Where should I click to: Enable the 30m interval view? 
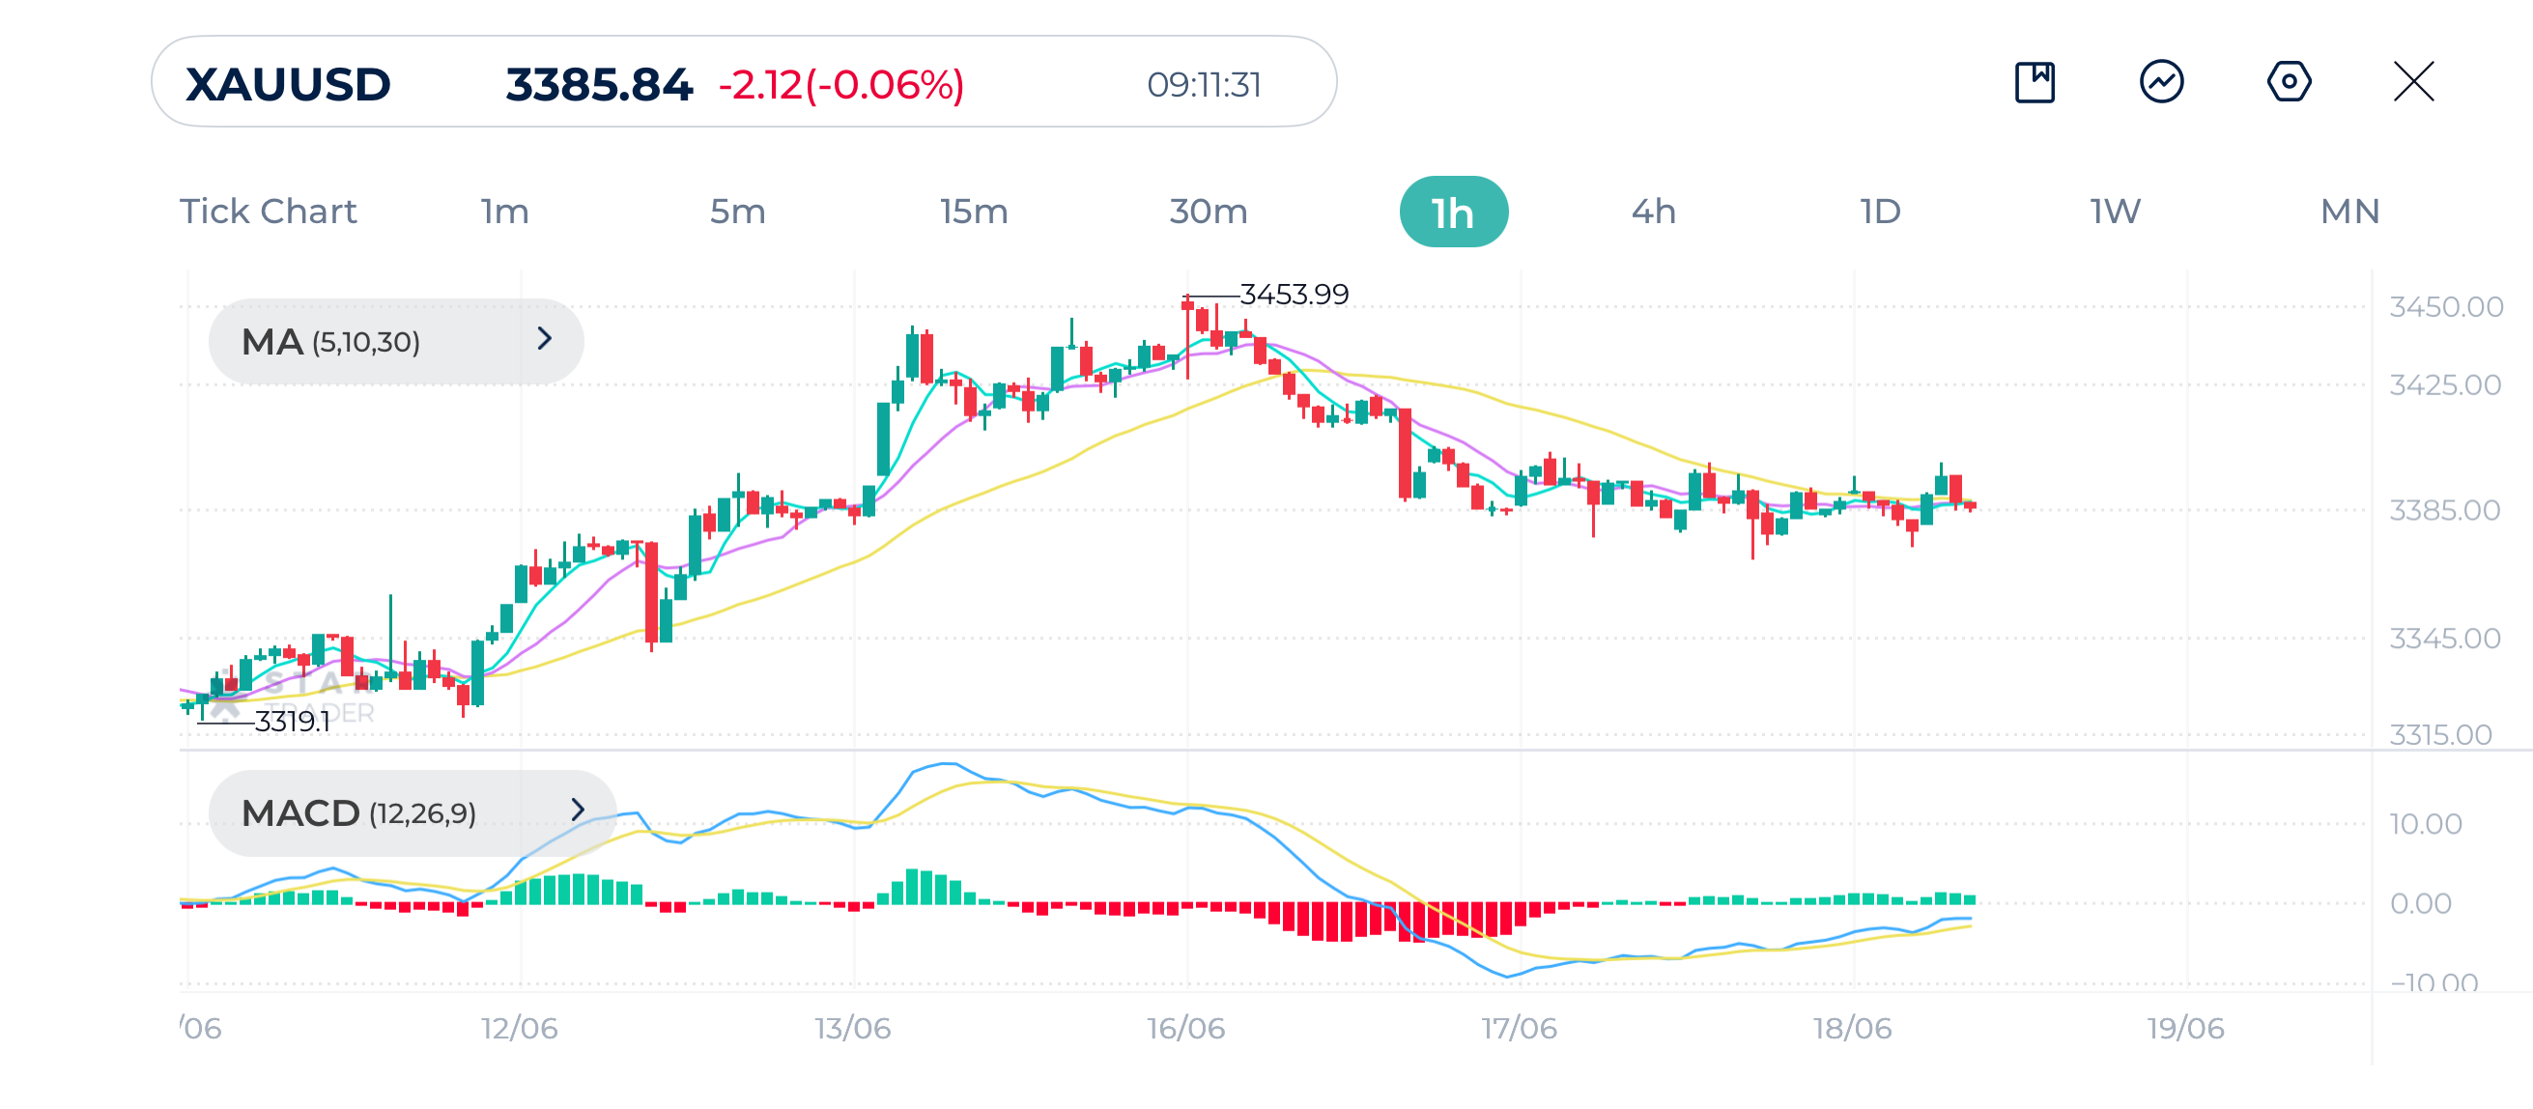[x=1209, y=211]
